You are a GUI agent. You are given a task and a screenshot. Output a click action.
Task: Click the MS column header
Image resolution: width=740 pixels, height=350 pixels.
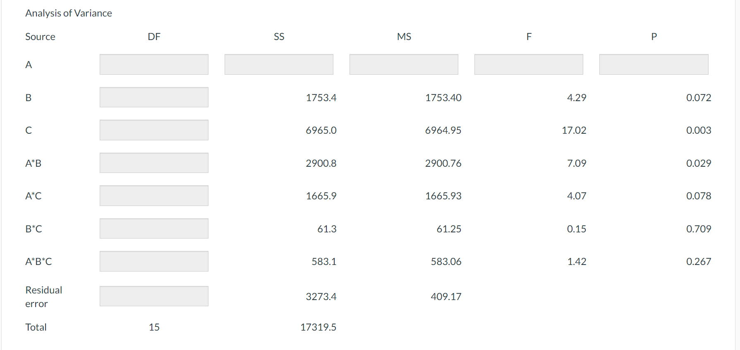[404, 36]
